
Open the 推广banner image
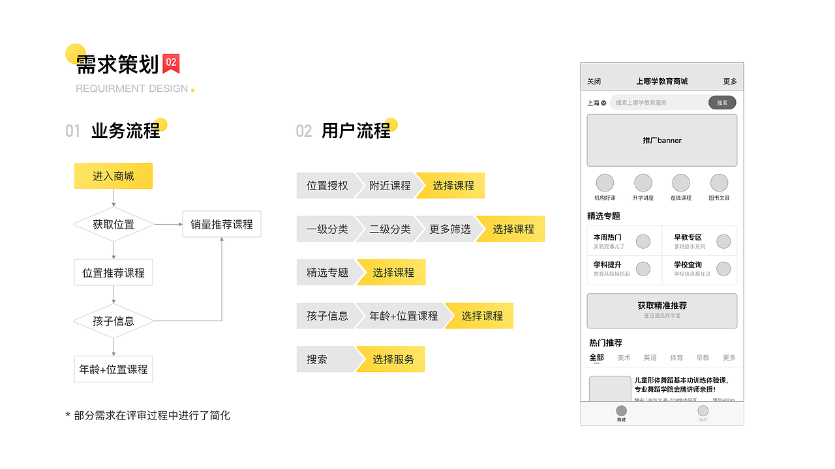[662, 140]
